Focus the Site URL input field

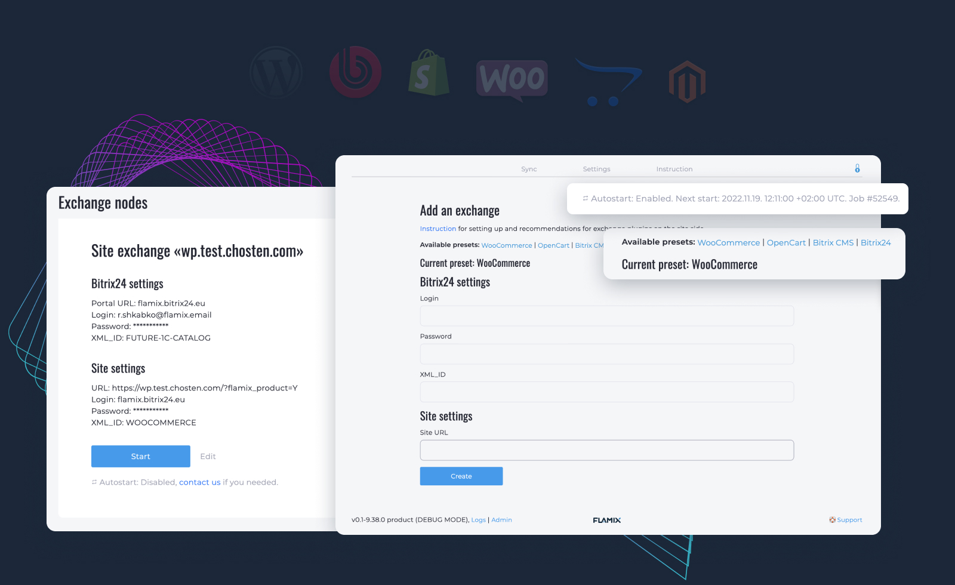click(x=607, y=450)
